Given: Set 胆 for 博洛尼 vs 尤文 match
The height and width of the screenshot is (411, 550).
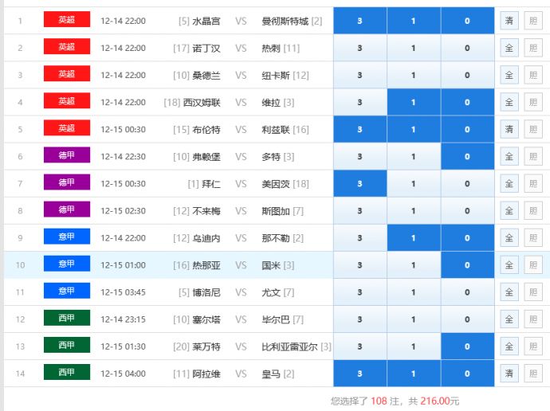Looking at the screenshot, I should (x=532, y=292).
